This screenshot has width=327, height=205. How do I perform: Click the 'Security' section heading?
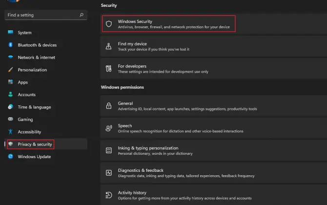(x=109, y=5)
